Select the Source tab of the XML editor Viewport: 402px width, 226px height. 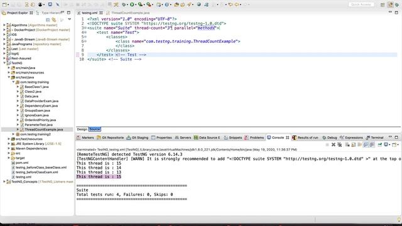coord(95,129)
